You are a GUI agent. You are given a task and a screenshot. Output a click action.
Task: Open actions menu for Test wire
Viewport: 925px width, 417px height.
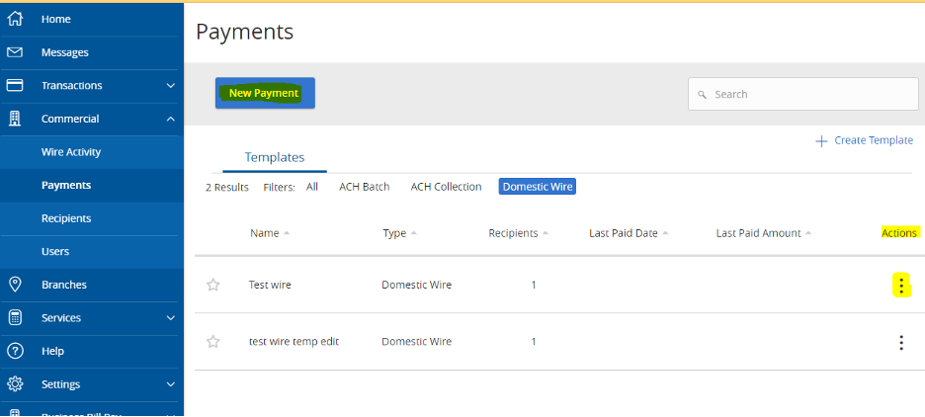tap(901, 286)
